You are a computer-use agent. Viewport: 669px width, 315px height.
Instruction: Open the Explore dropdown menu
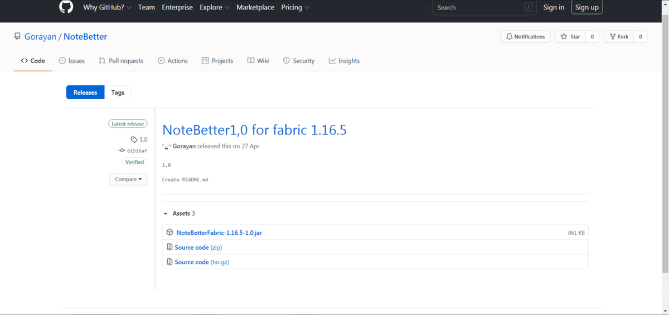(x=215, y=7)
